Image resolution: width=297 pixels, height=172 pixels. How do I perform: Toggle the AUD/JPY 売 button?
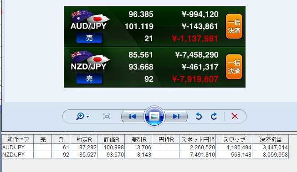[x=89, y=38]
